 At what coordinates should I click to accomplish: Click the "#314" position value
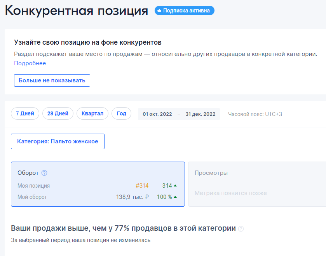coord(142,186)
